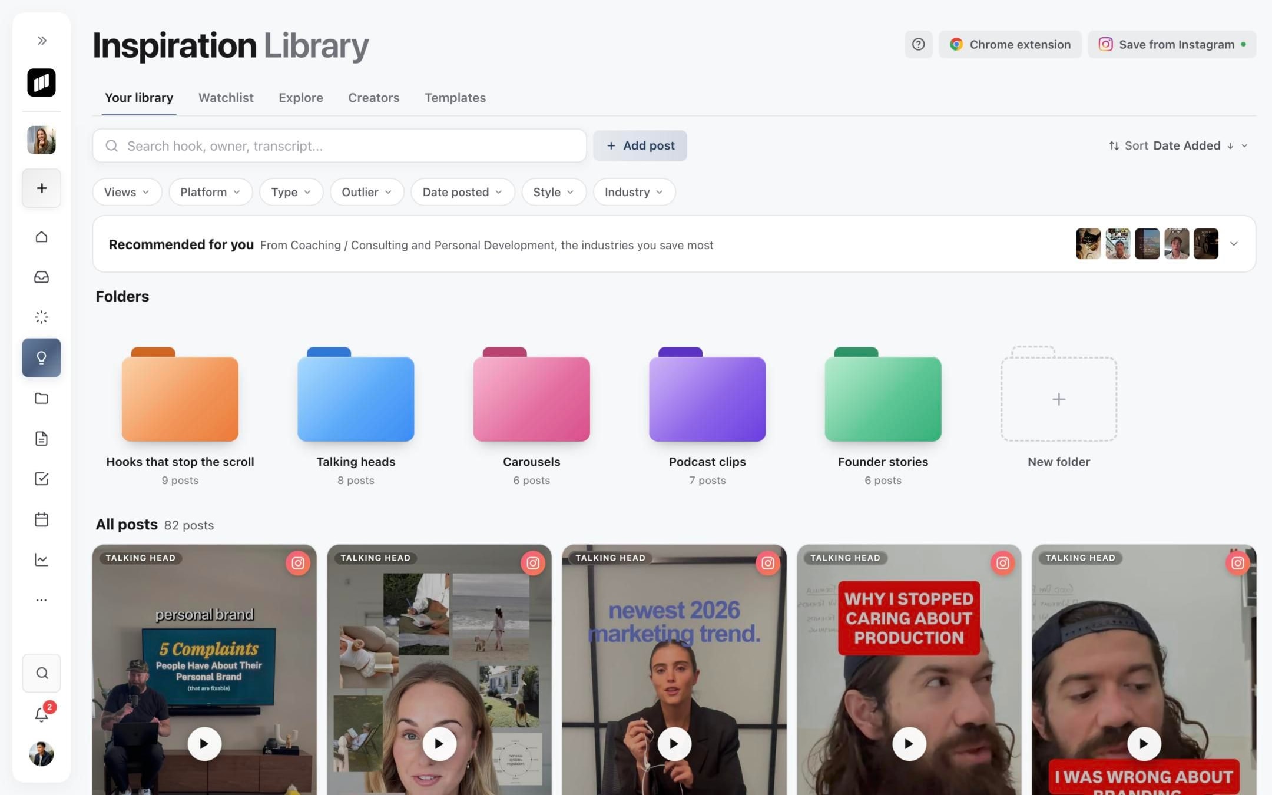This screenshot has height=795, width=1272.
Task: Open the Sort Date Added dropdown
Action: tap(1178, 146)
